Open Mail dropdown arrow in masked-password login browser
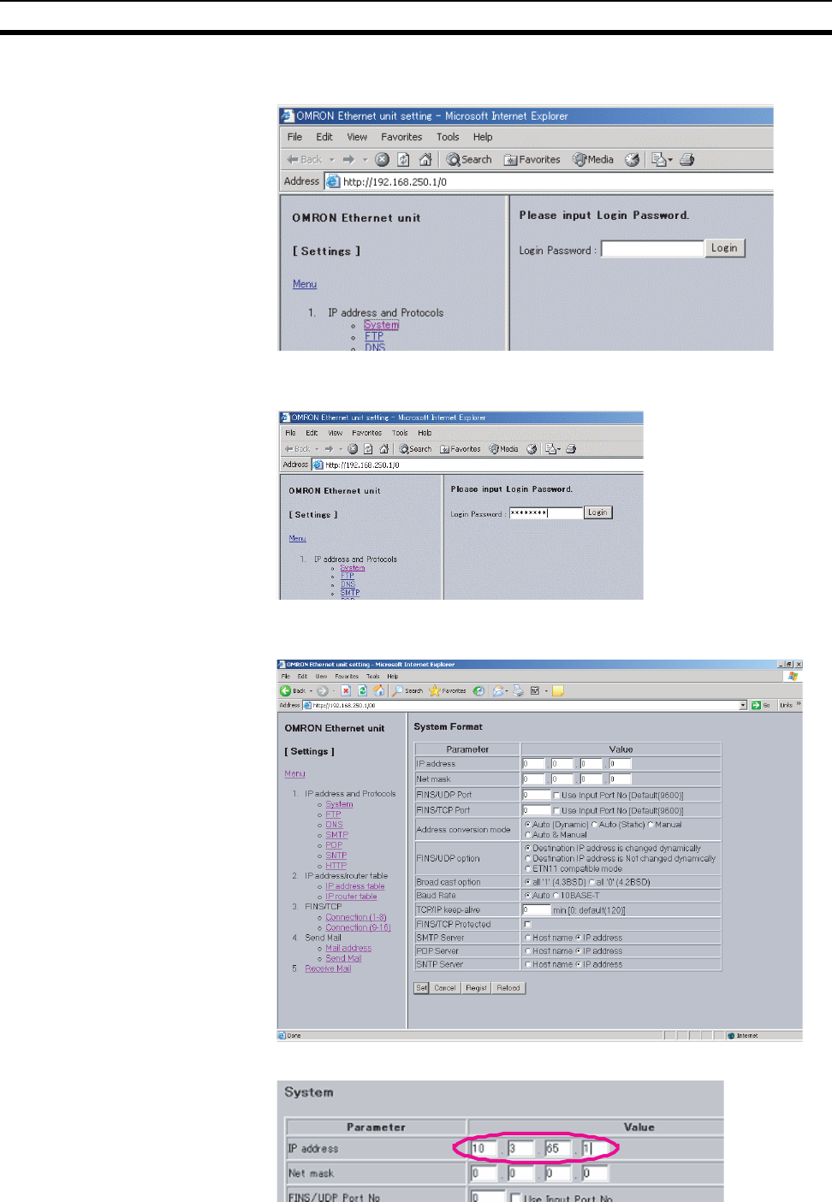 point(559,449)
